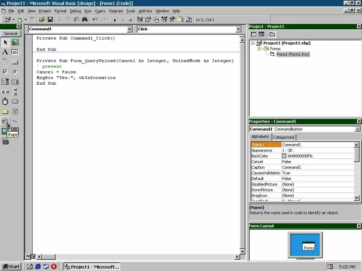Viewport: 362px width, 271px height.
Task: Start the program with the Run arrow
Action: click(115, 20)
